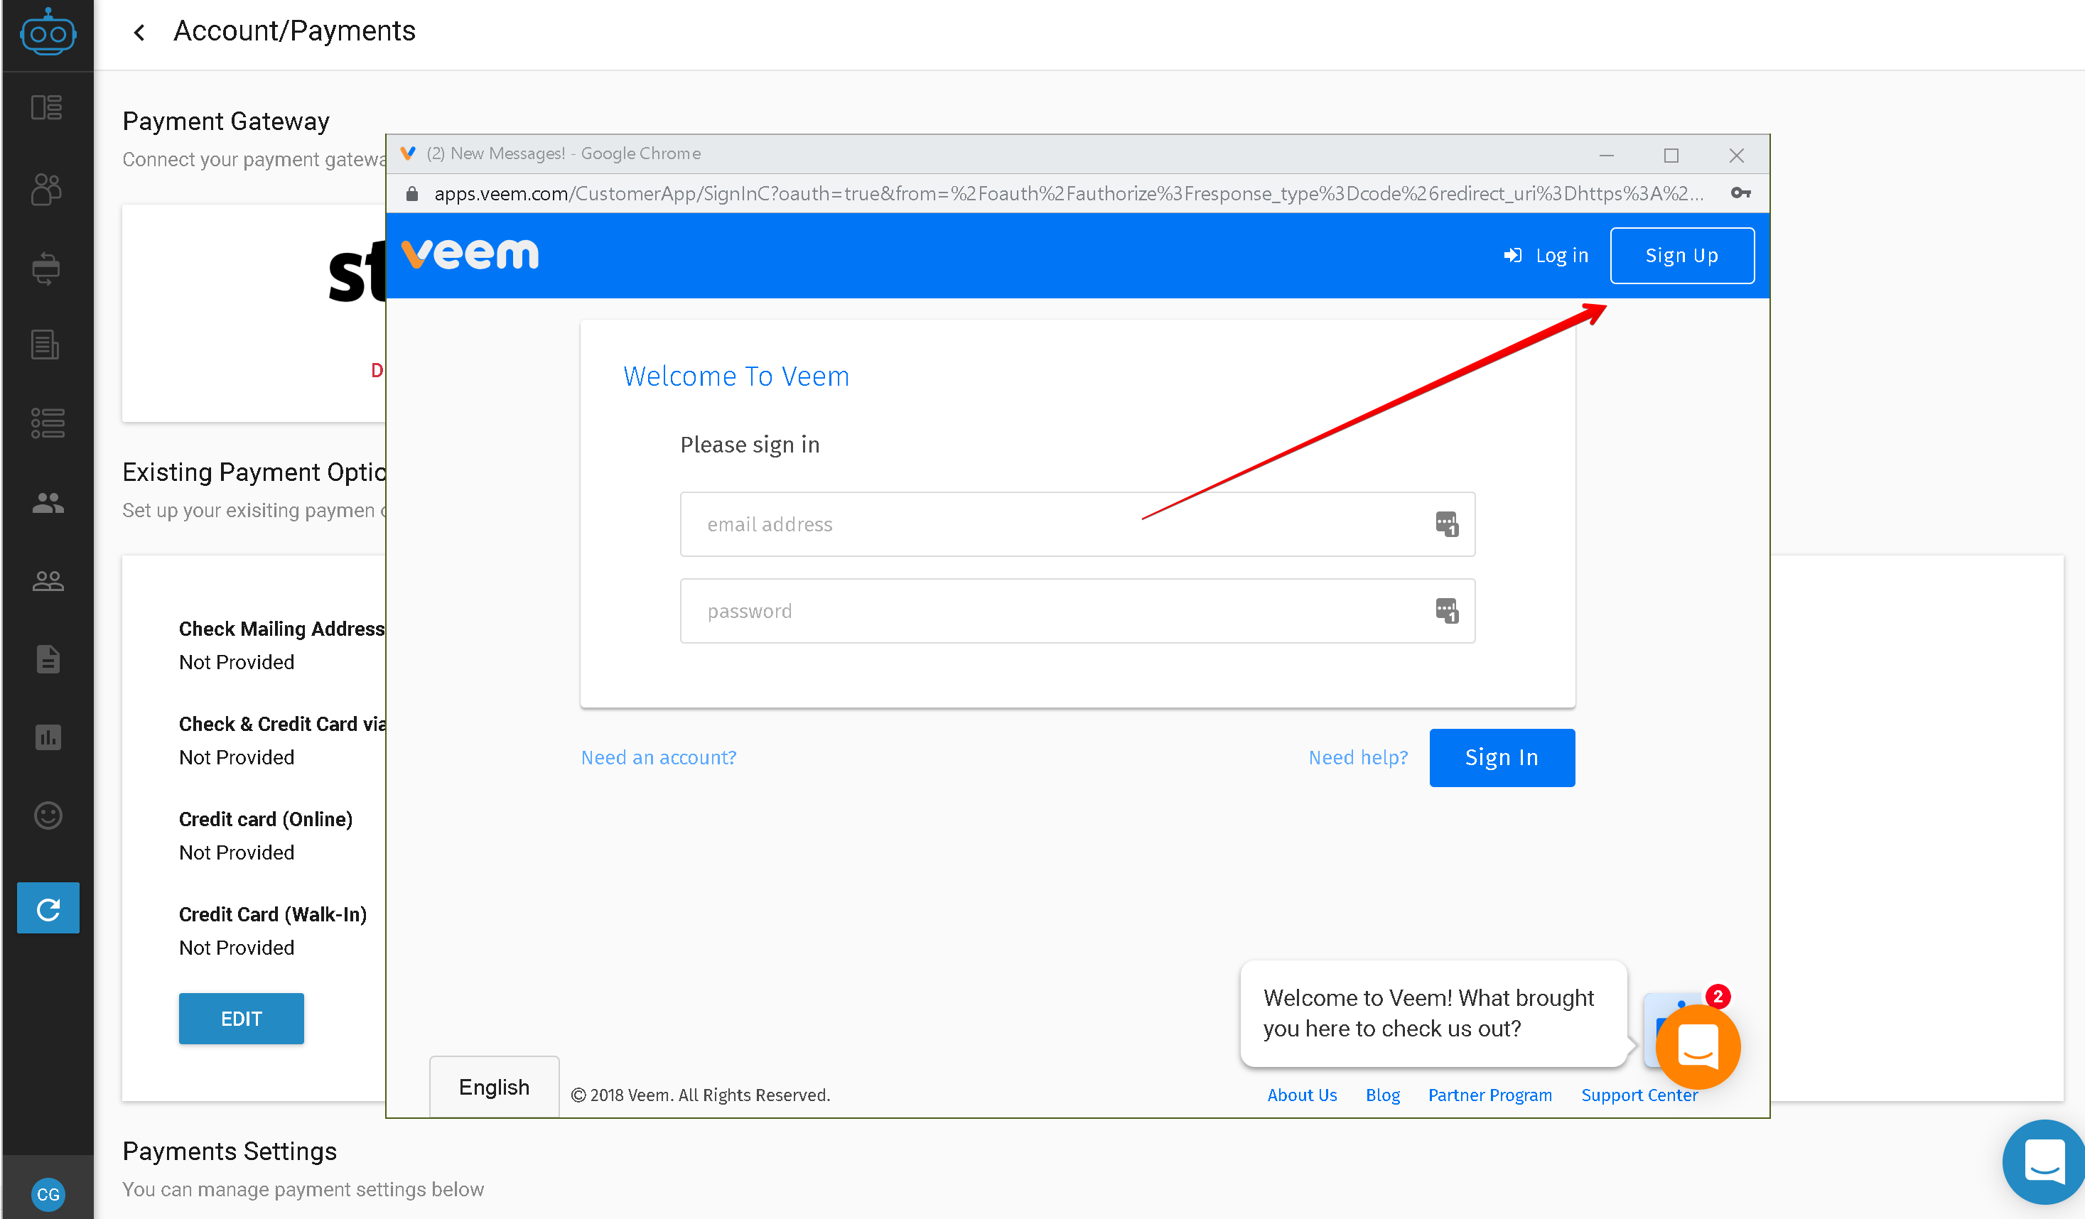Click the key icon in address bar
Image resolution: width=2085 pixels, height=1219 pixels.
click(x=1741, y=193)
